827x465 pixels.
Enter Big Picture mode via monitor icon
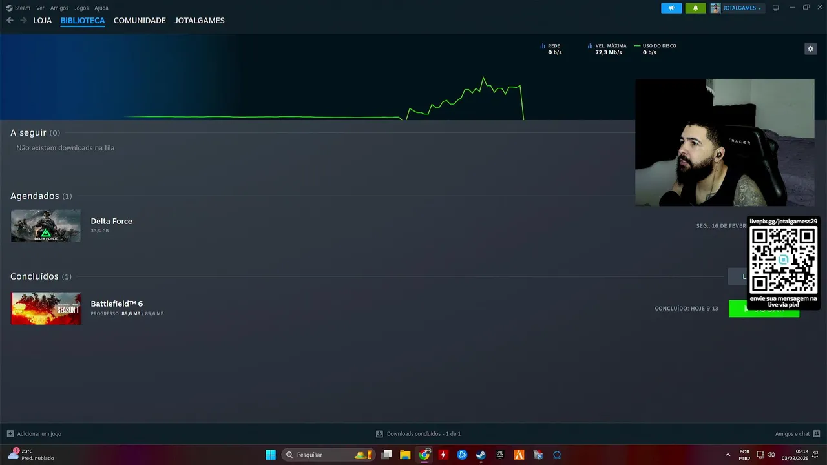[x=776, y=8]
